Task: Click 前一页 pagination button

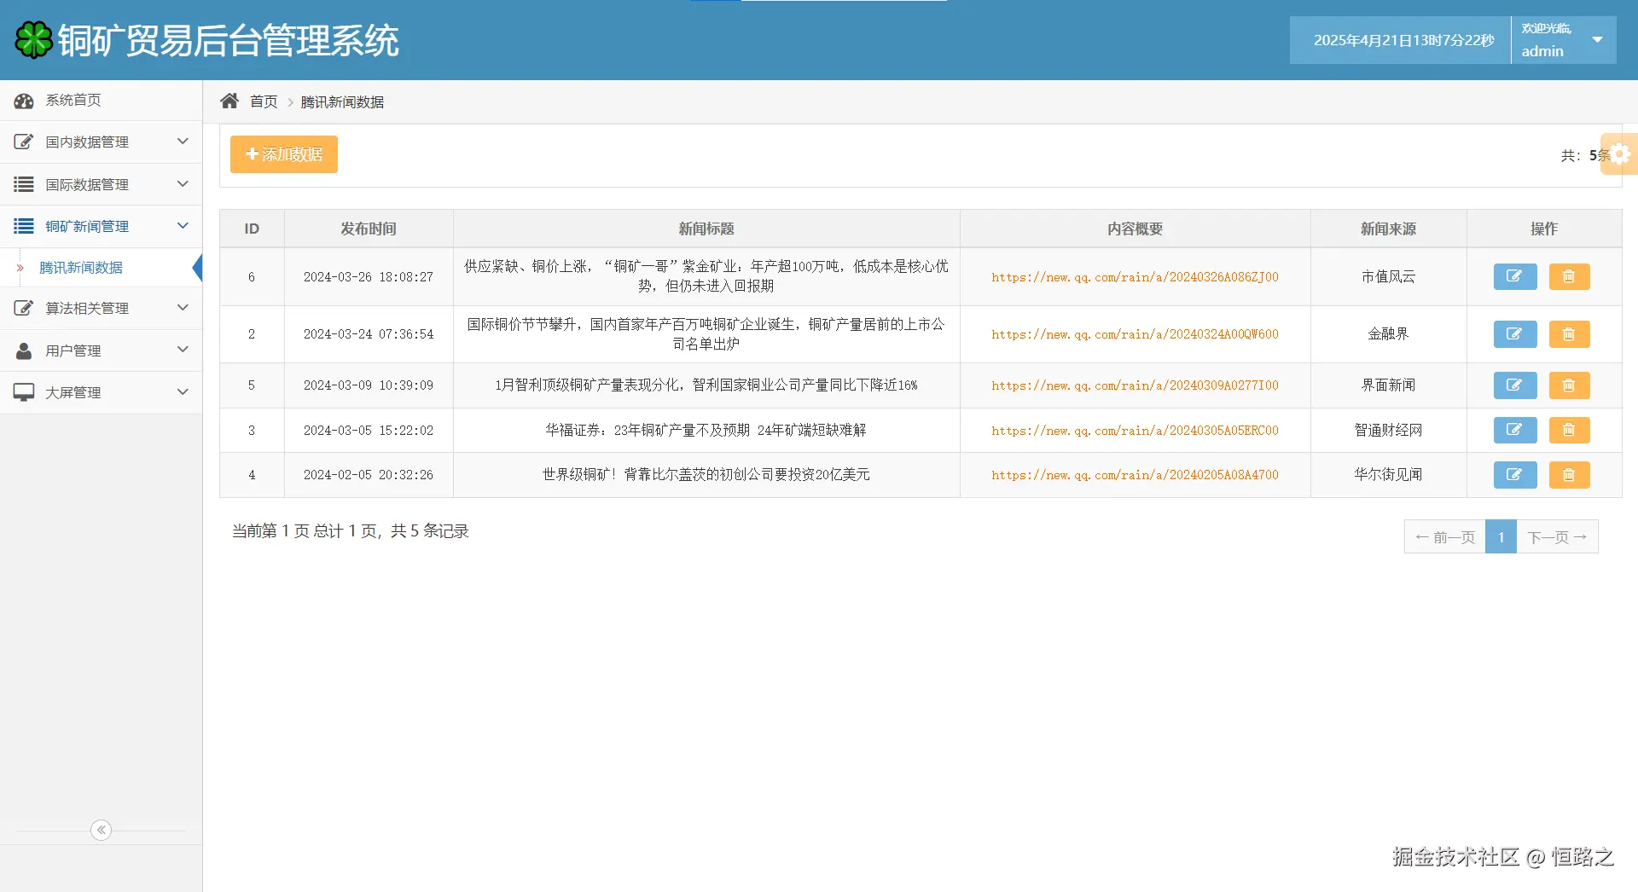Action: (1445, 537)
